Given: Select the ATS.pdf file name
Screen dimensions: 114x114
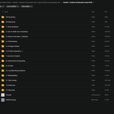Looking at the screenshot, I should 9,95.
